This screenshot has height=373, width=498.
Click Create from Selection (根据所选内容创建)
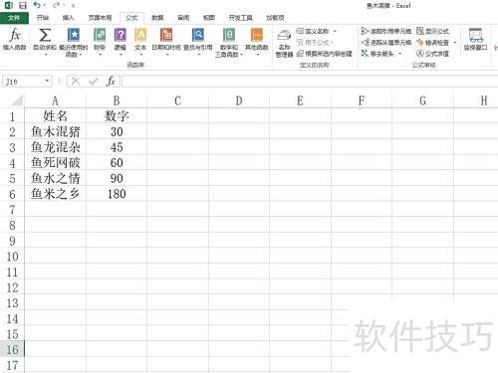[x=325, y=54]
